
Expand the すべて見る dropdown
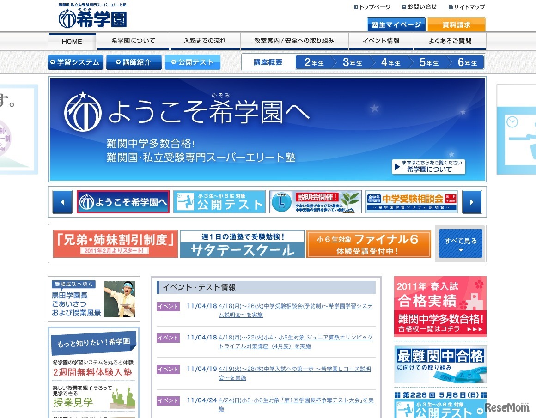pos(460,243)
